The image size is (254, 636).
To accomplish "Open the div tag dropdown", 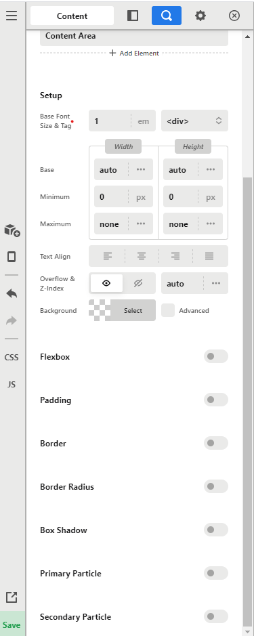I will (195, 121).
